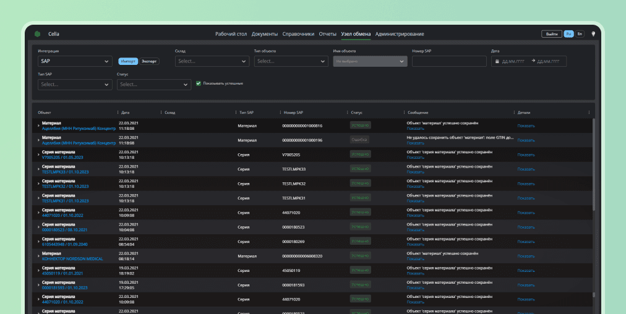Open the column menu dots beside Тип SAP header
The width and height of the screenshot is (626, 314).
point(236,112)
